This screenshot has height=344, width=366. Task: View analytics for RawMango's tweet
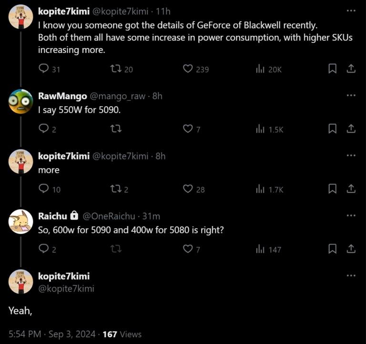click(x=260, y=129)
